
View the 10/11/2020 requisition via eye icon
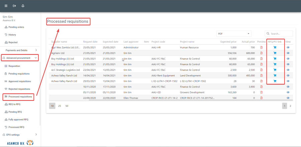(x=288, y=87)
